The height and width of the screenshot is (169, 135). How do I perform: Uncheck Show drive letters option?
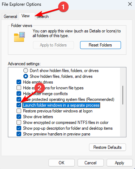click(x=19, y=117)
